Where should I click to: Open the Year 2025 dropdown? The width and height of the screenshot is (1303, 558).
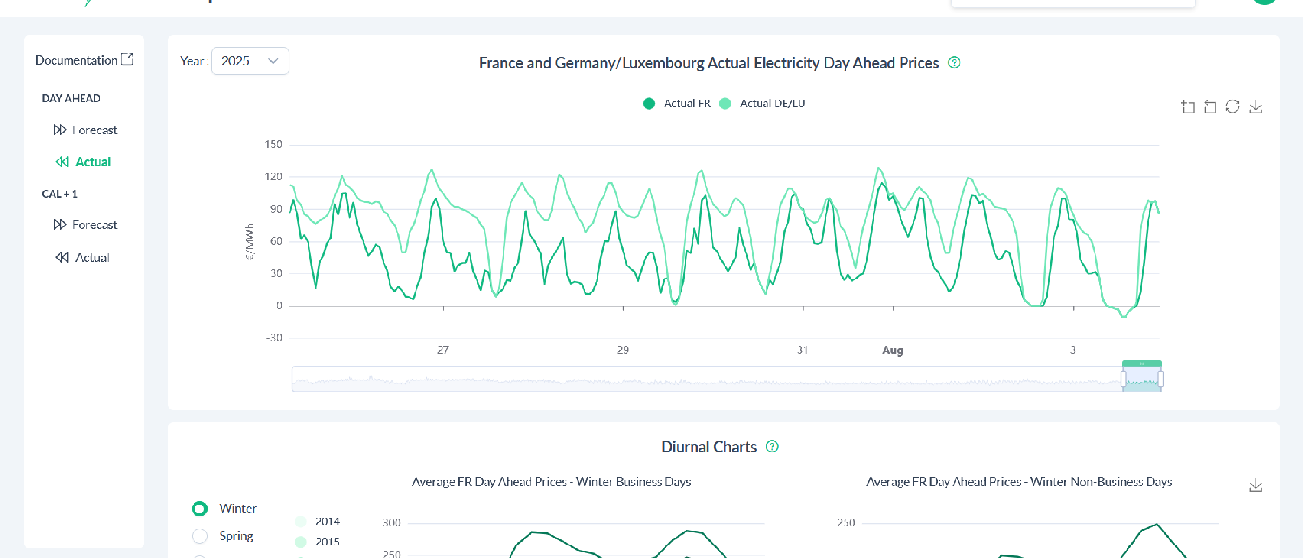(250, 61)
